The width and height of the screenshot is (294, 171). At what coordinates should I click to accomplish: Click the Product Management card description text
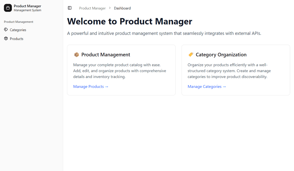pos(120,71)
